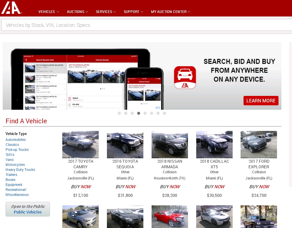Open the Vehicles dropdown menu
292x228 pixels.
pyautogui.click(x=48, y=12)
